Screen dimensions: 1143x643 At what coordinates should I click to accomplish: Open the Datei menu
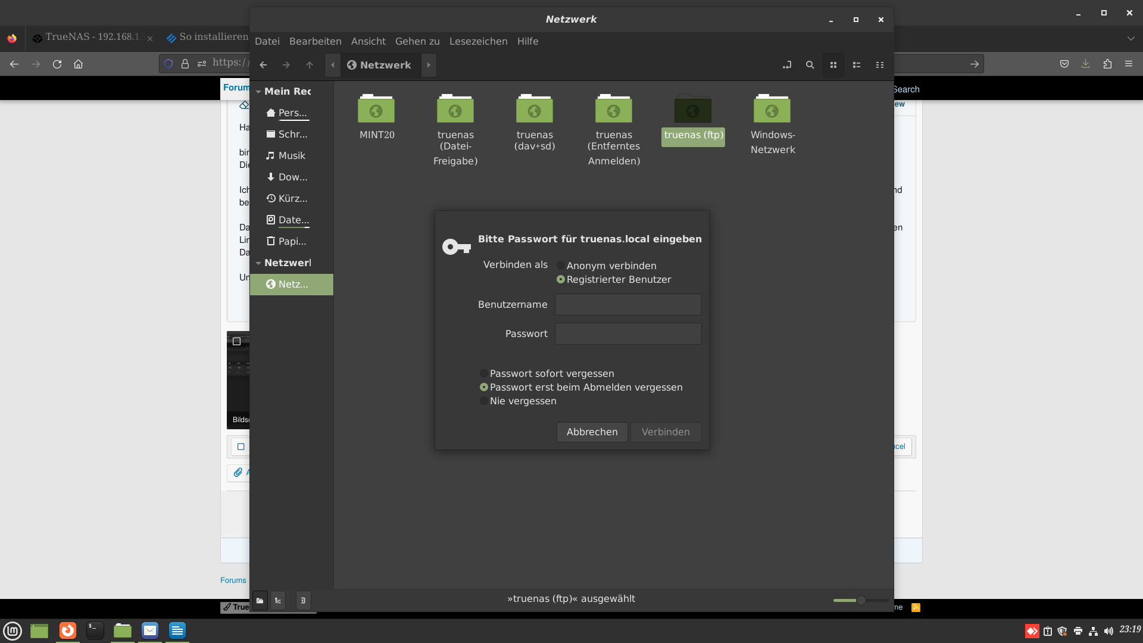267,41
